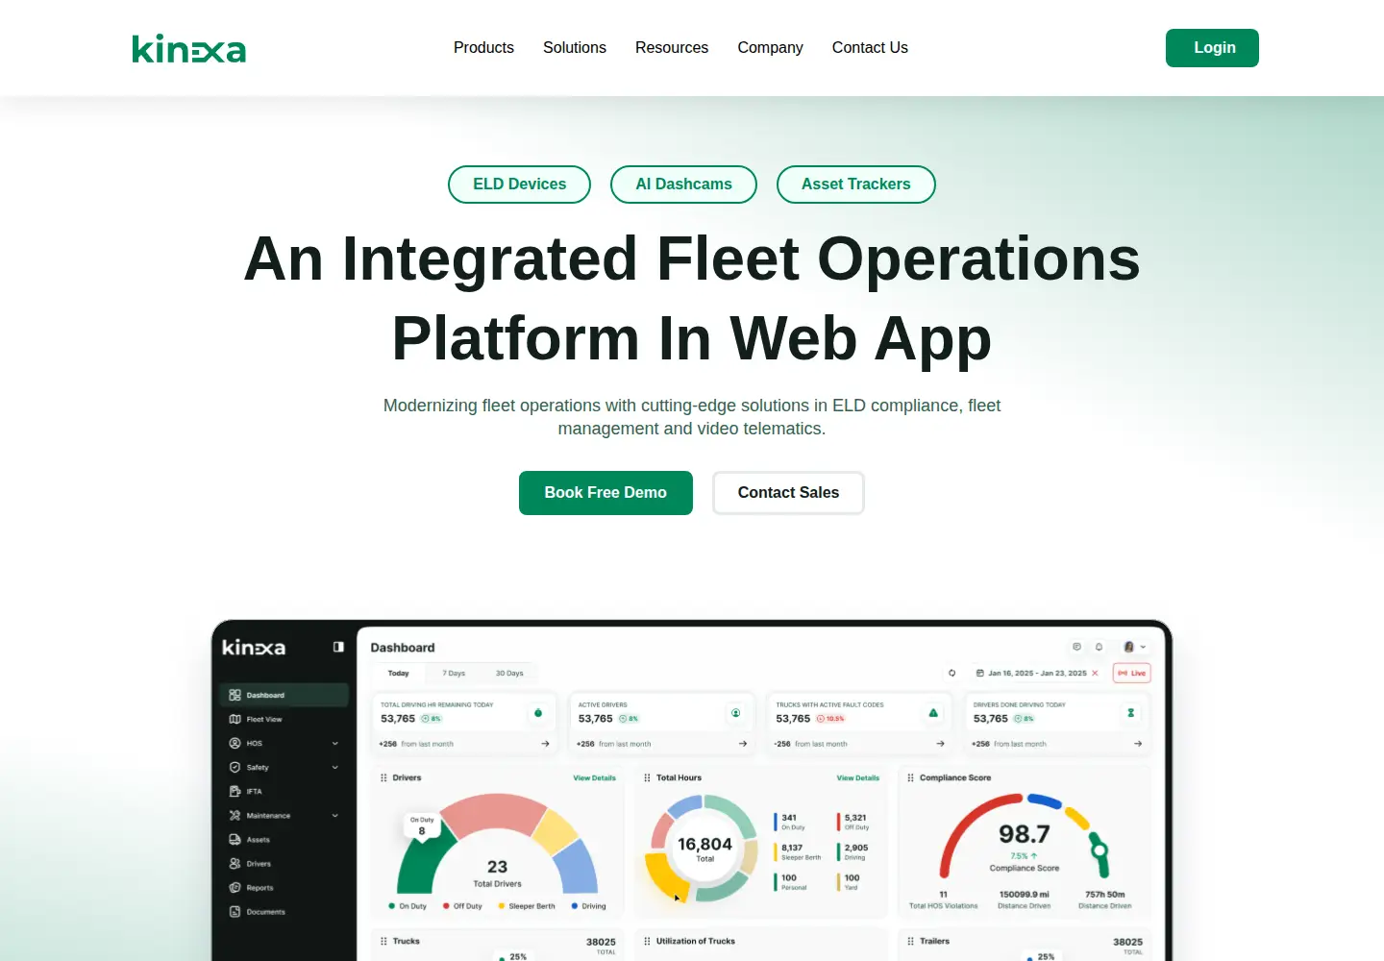
Task: Open the Company menu in the navigation
Action: tap(770, 48)
